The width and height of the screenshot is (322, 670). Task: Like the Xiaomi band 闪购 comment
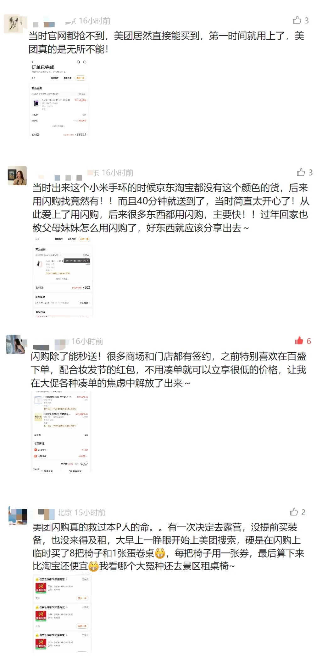click(x=301, y=172)
